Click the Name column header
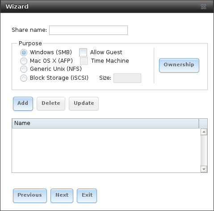The image size is (214, 211). tap(105, 123)
